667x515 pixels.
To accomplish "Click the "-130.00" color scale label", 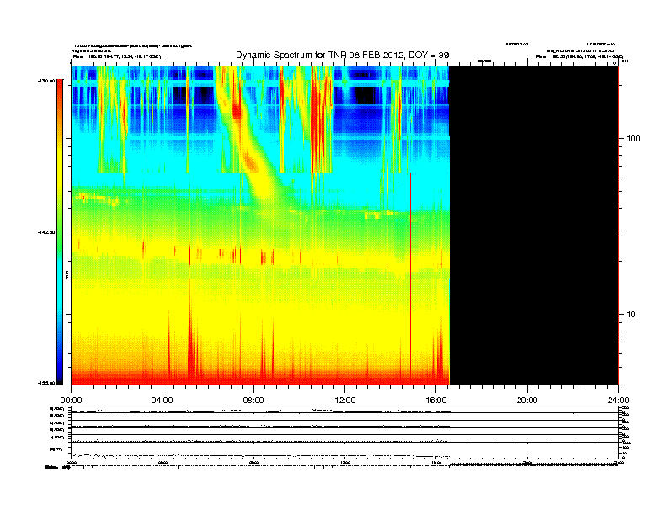I will 46,81.
